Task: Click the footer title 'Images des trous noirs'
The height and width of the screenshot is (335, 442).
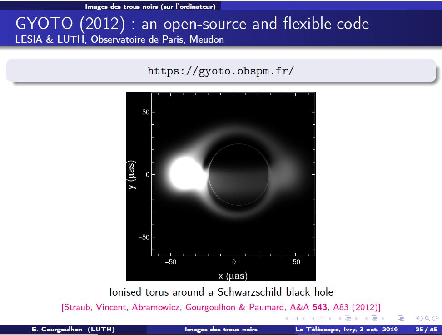Action: 221,330
